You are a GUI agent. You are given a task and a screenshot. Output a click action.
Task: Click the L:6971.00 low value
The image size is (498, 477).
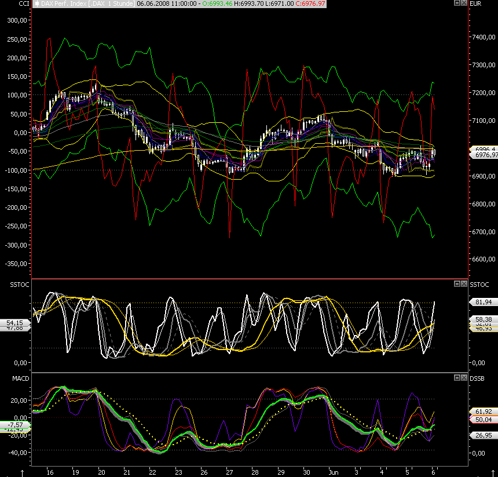[280, 4]
